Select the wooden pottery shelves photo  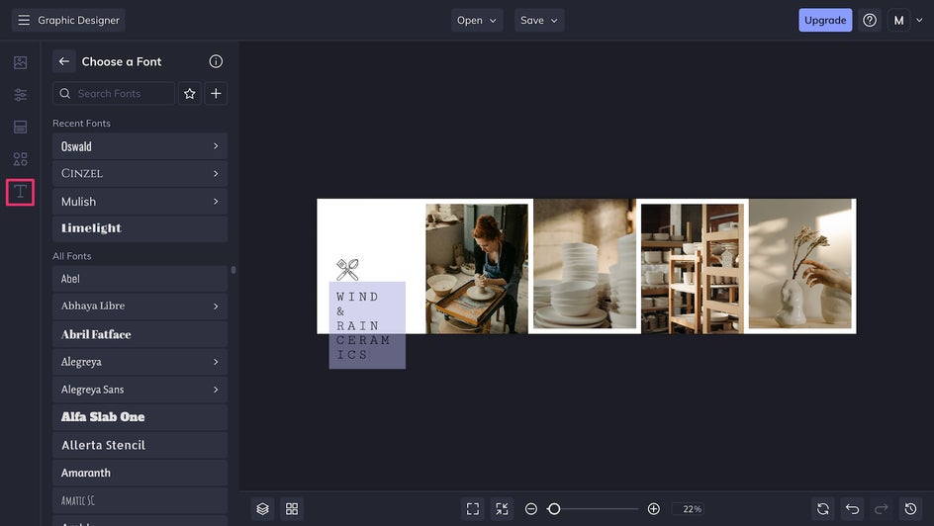[x=693, y=269]
